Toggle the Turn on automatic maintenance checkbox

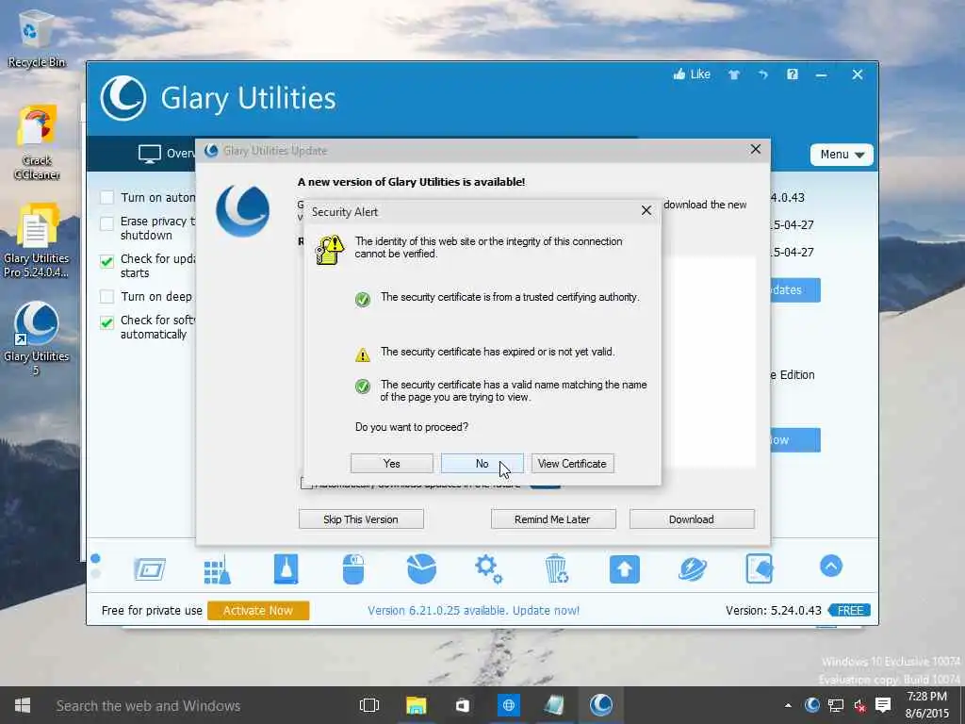(x=107, y=198)
